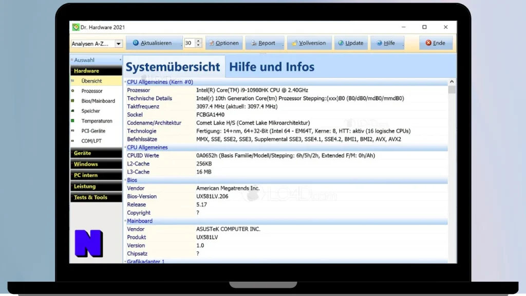Click the Bios-Version value UX581LV.206
The image size is (526, 296).
[x=212, y=196]
